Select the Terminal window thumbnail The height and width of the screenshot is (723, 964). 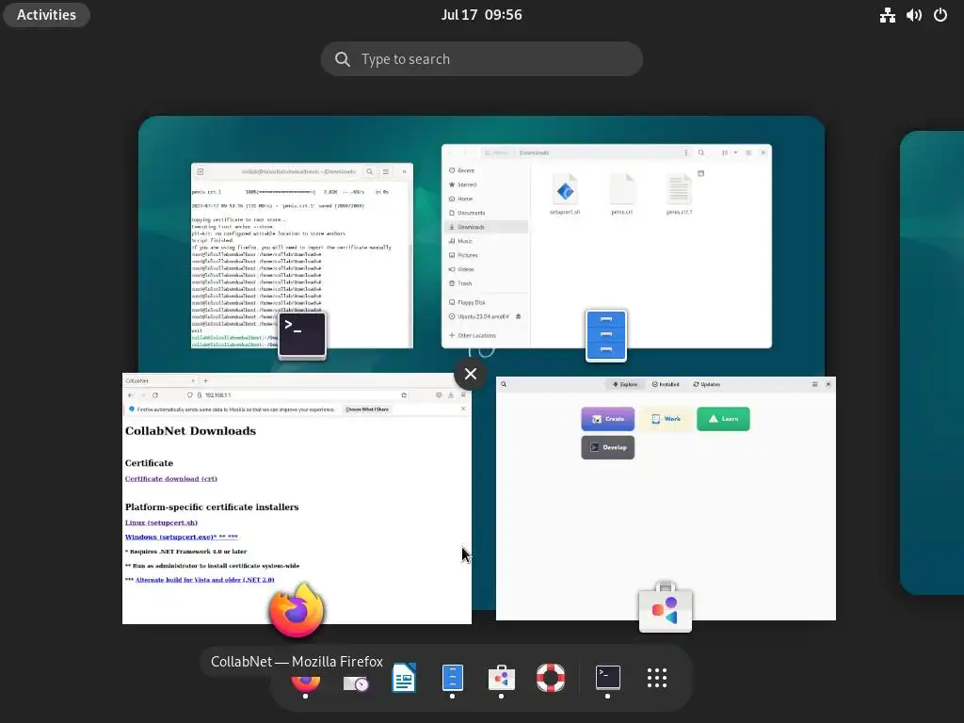[302, 255]
